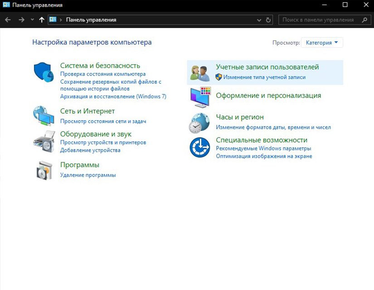The height and width of the screenshot is (290, 374).
Task: Open Архивация и восстановление (Windows 7)
Action: click(x=113, y=97)
